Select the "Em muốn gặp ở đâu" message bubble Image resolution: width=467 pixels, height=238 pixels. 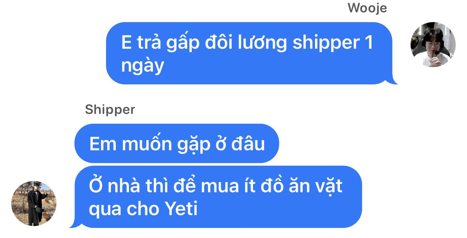click(177, 144)
